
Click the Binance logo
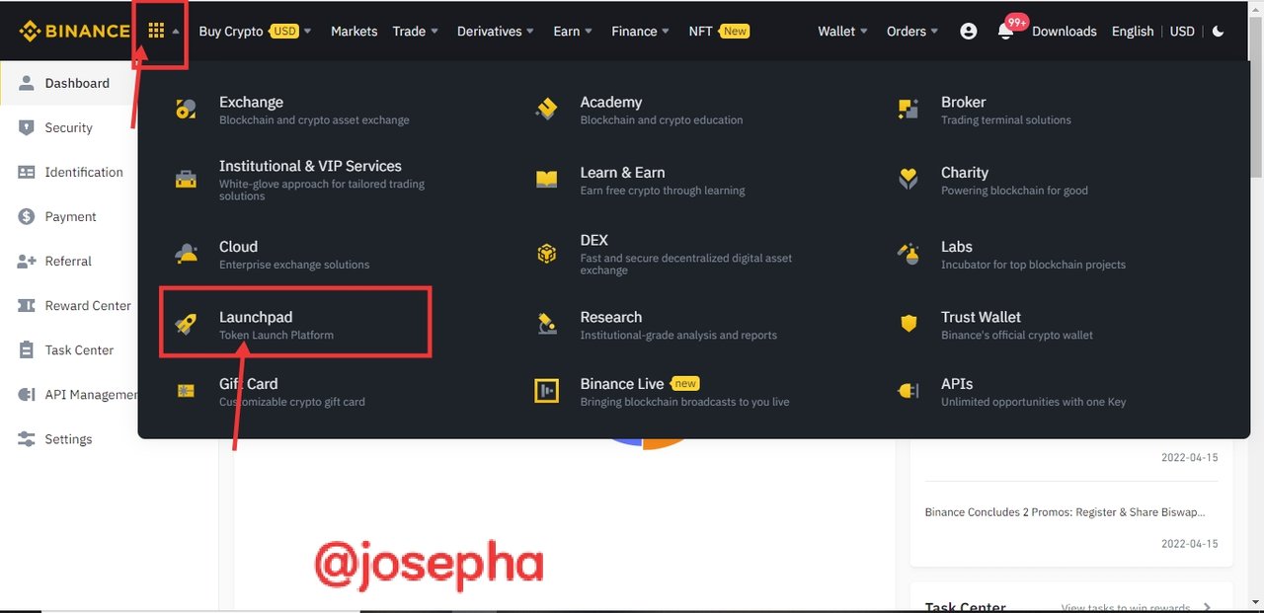74,31
